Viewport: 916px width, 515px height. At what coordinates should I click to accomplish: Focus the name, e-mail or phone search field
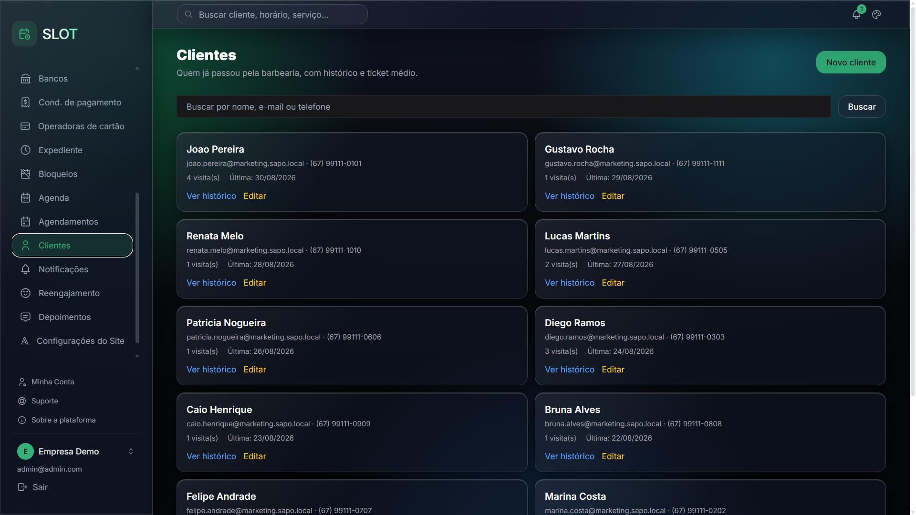(x=503, y=107)
